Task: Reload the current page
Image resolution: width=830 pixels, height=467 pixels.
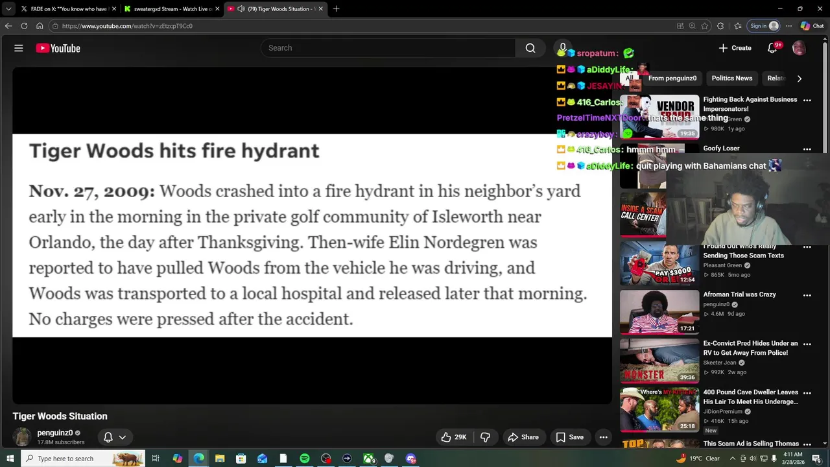Action: (24, 26)
